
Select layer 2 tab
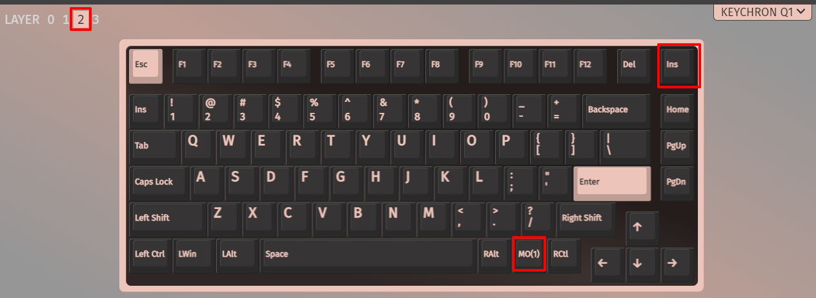[x=81, y=19]
